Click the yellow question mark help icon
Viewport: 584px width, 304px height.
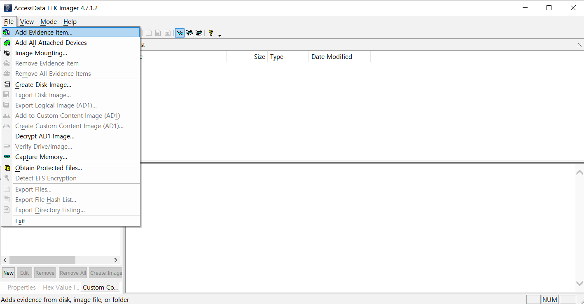pos(211,33)
